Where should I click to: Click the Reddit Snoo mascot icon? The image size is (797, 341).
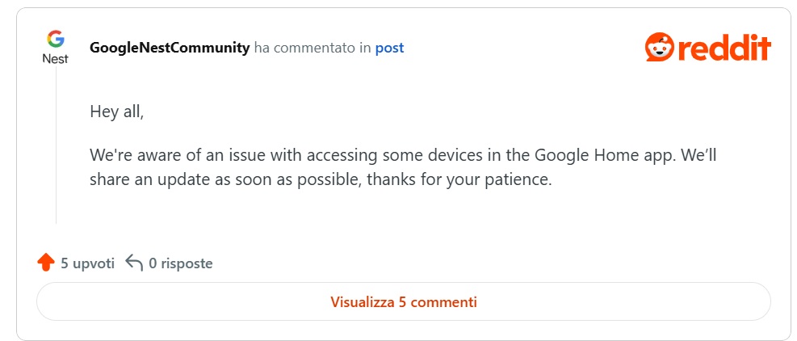coord(659,48)
